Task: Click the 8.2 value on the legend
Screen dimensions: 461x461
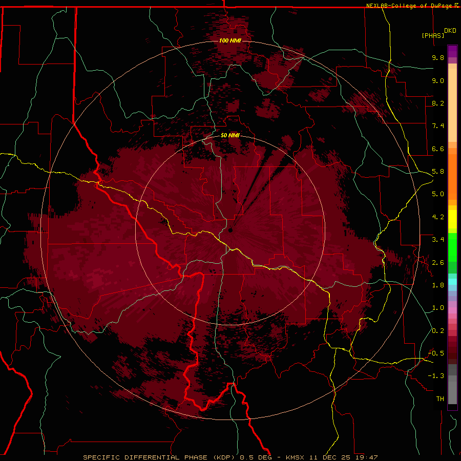Action: point(438,103)
